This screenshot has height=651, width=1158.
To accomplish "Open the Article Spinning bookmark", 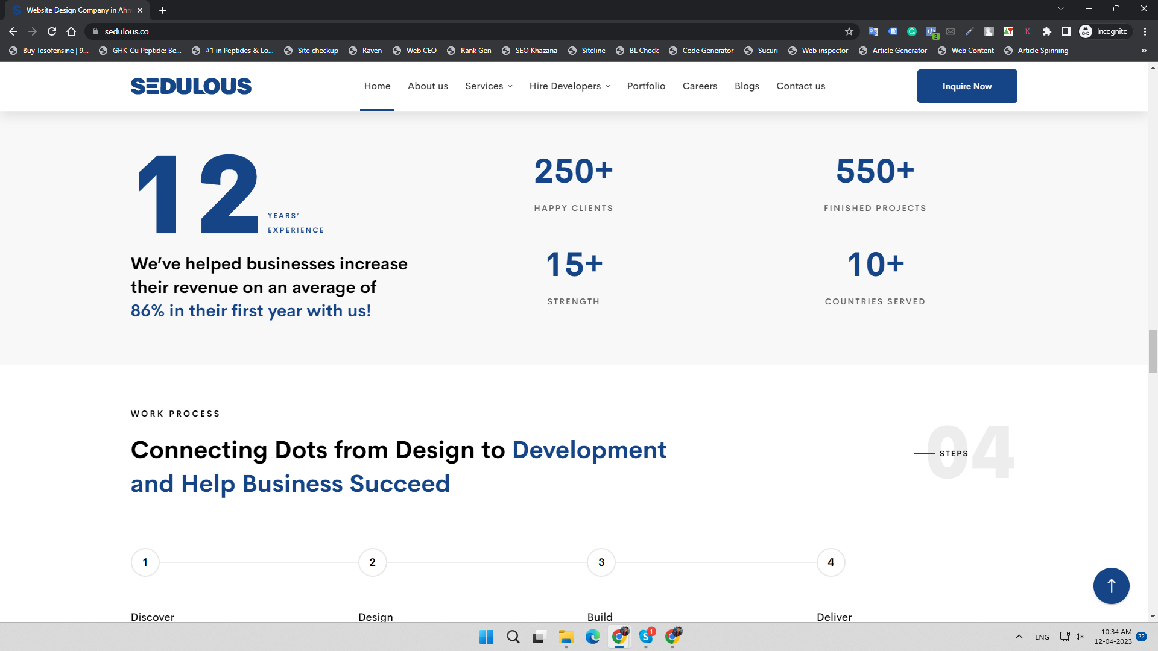I will [1036, 51].
